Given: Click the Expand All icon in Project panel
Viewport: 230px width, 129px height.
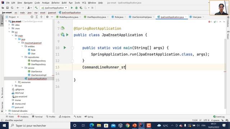Looking at the screenshot, I should coord(37,17).
